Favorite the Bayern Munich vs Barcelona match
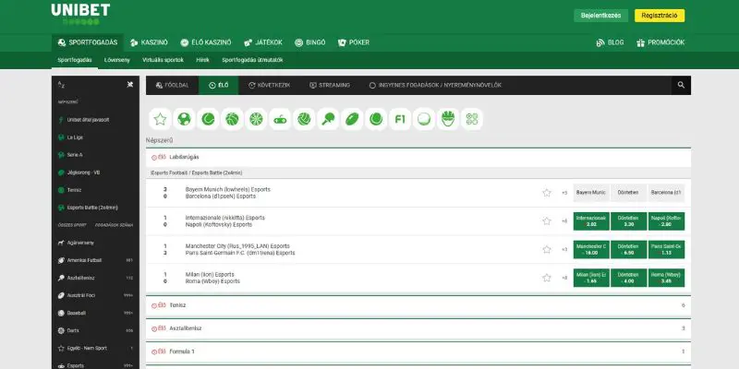Screen dimensions: 739x369 point(547,193)
